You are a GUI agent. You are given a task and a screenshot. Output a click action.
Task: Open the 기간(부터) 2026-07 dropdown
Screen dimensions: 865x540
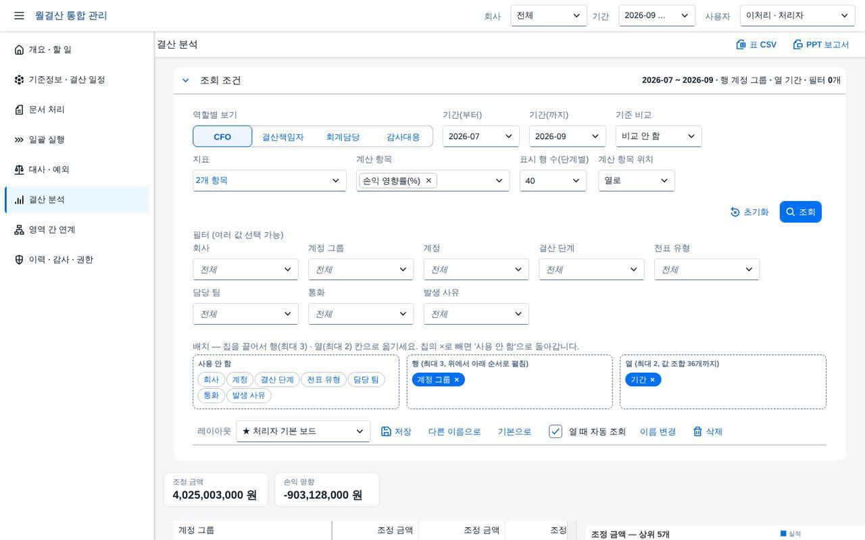click(481, 136)
